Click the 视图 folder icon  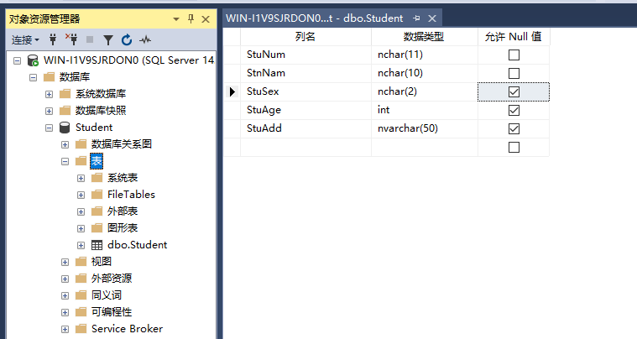[81, 262]
